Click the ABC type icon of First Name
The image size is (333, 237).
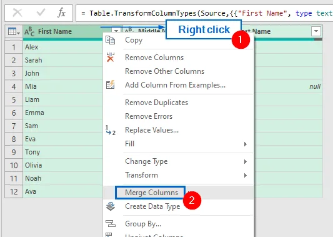click(x=29, y=32)
